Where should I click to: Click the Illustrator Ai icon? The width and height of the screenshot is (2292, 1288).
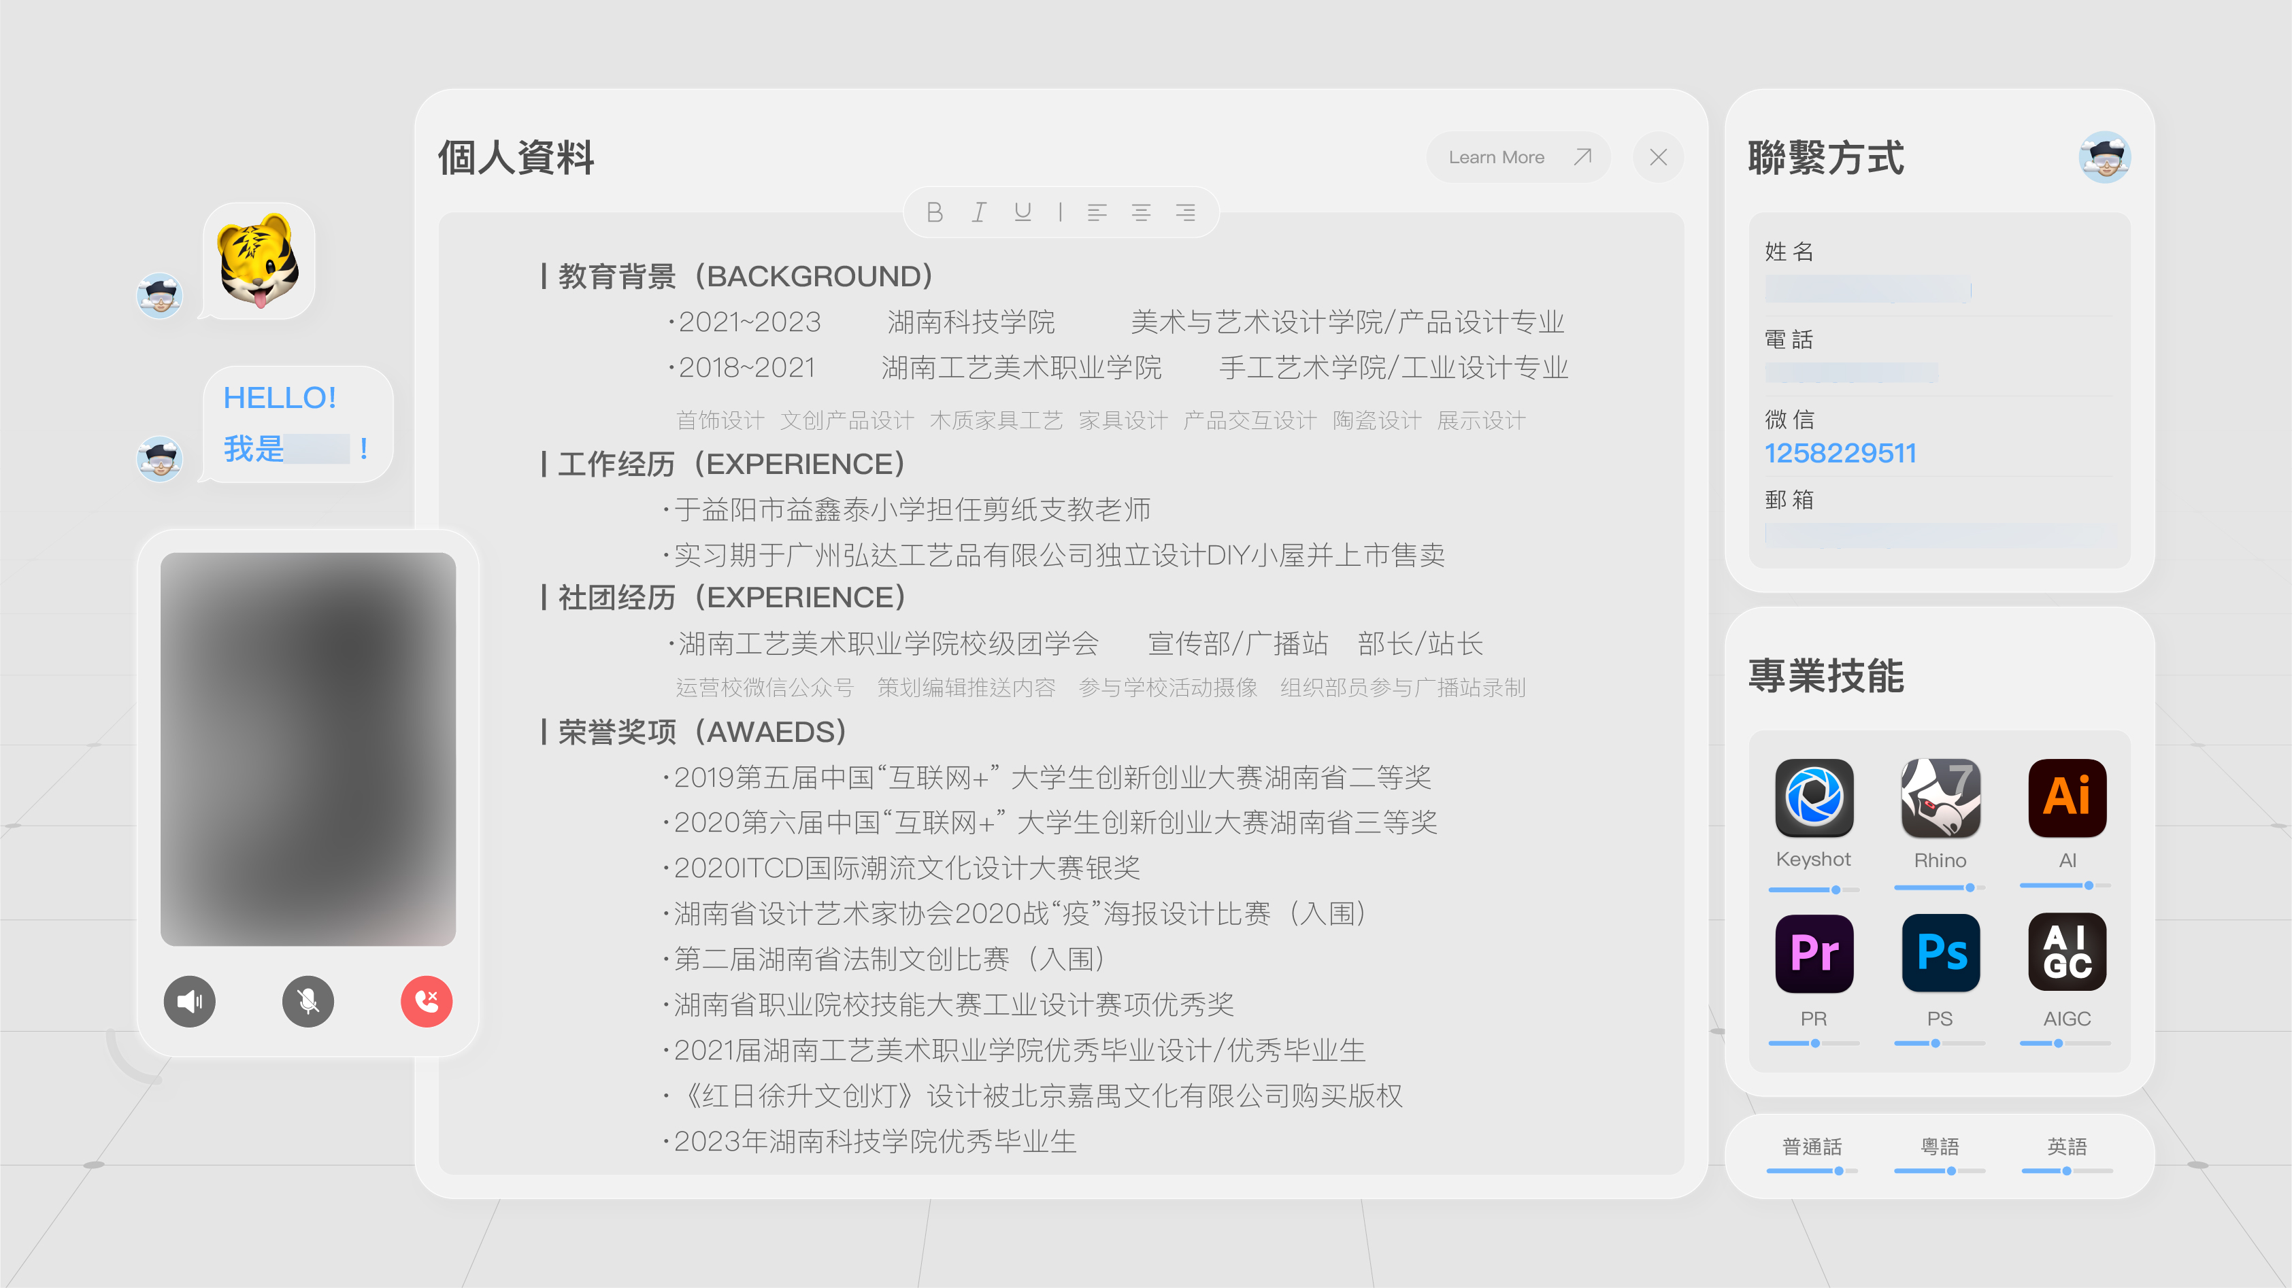(x=2066, y=798)
